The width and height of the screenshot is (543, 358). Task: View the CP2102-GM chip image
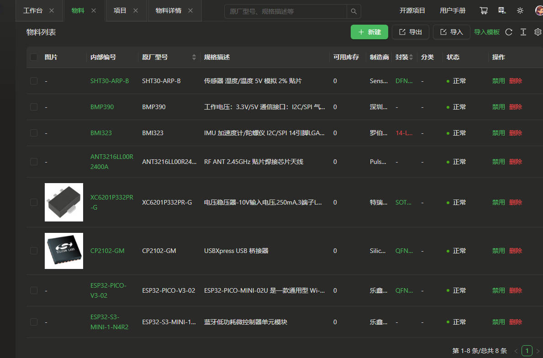click(x=64, y=251)
